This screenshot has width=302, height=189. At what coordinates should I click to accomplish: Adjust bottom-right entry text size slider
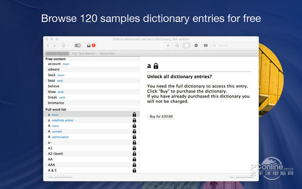pyautogui.click(x=241, y=176)
